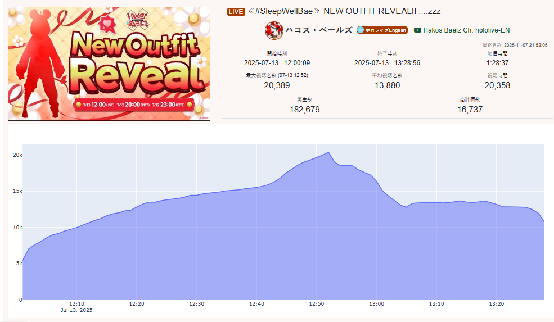
Task: Click the ホロライブEnglish group badge
Action: point(382,30)
